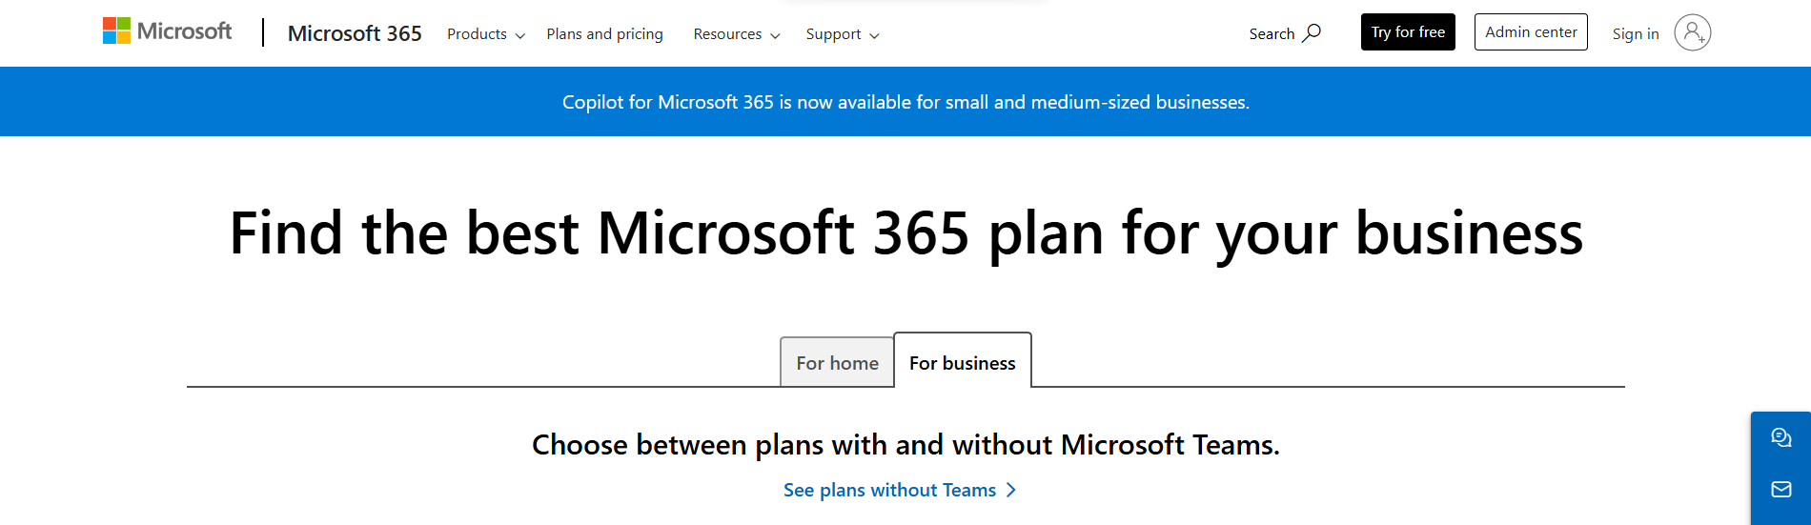Click the Choose between plans subheading
1811x525 pixels.
tap(905, 445)
